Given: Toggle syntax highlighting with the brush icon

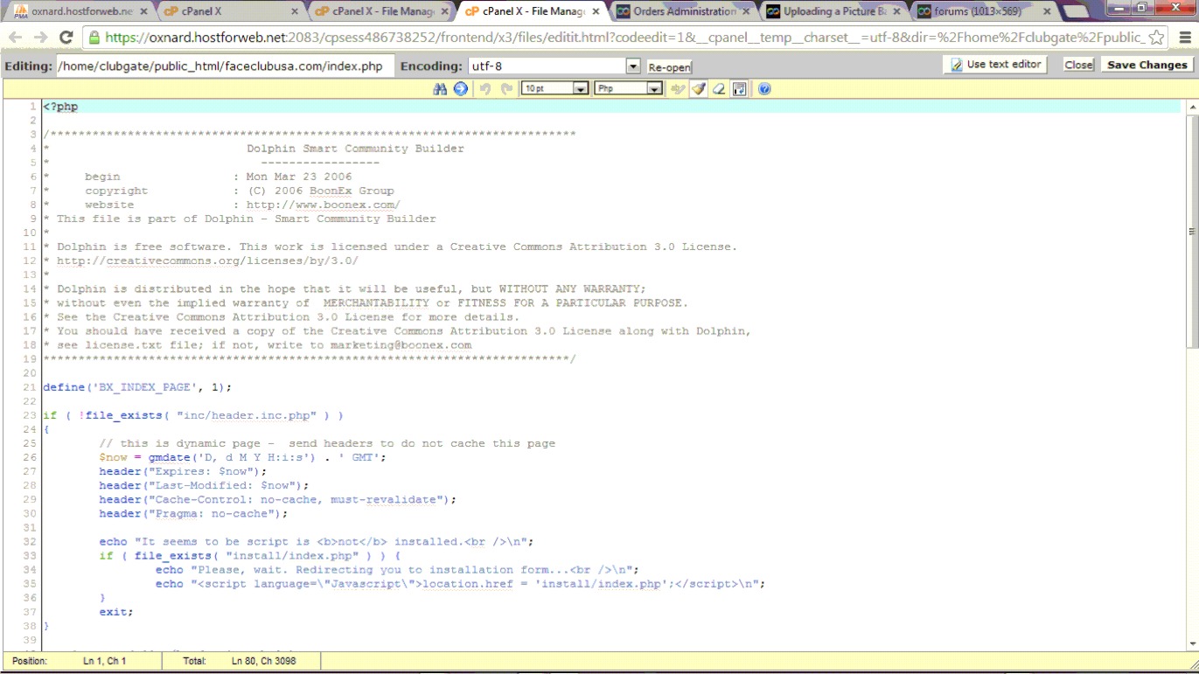Looking at the screenshot, I should tap(698, 89).
